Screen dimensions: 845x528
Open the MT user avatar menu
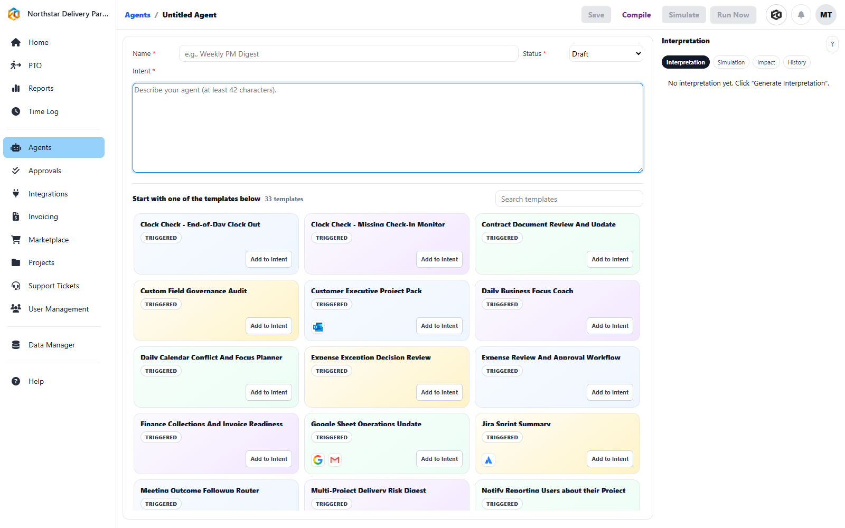pos(826,15)
